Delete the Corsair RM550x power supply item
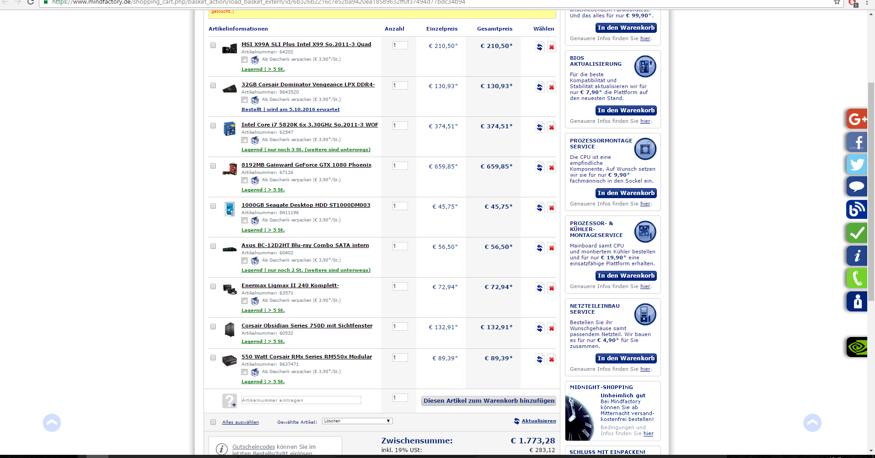This screenshot has width=875, height=458. (552, 359)
